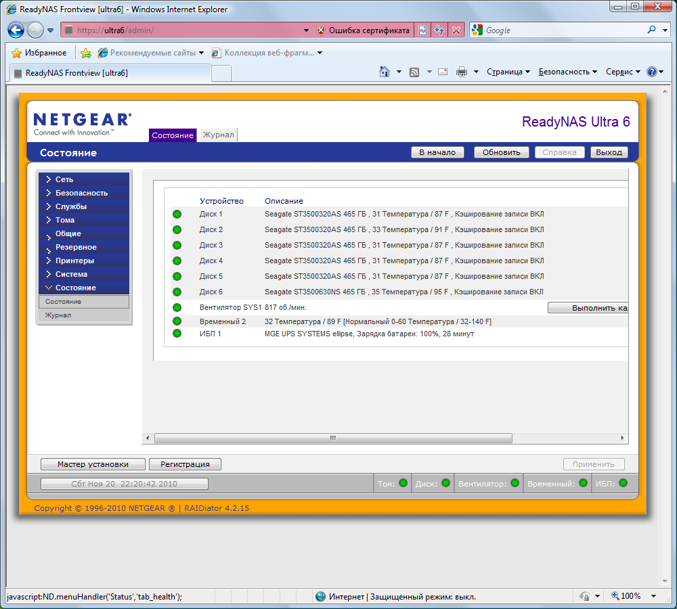Expand the Тома sidebar section
Viewport: 677px width, 609px height.
(84, 220)
